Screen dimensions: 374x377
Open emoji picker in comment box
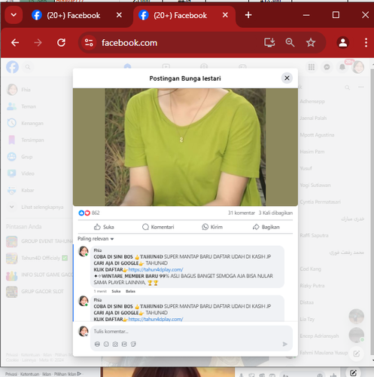pyautogui.click(x=106, y=344)
